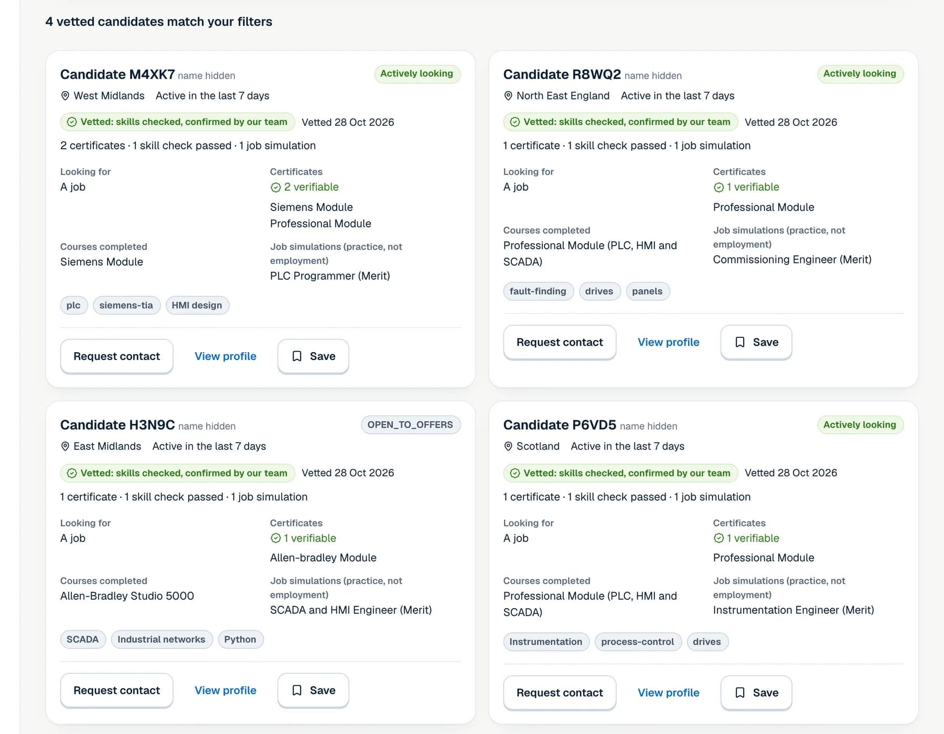View profile of Candidate P6VD5

(x=669, y=693)
